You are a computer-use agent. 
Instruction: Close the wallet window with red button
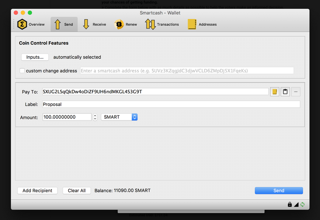(16, 12)
